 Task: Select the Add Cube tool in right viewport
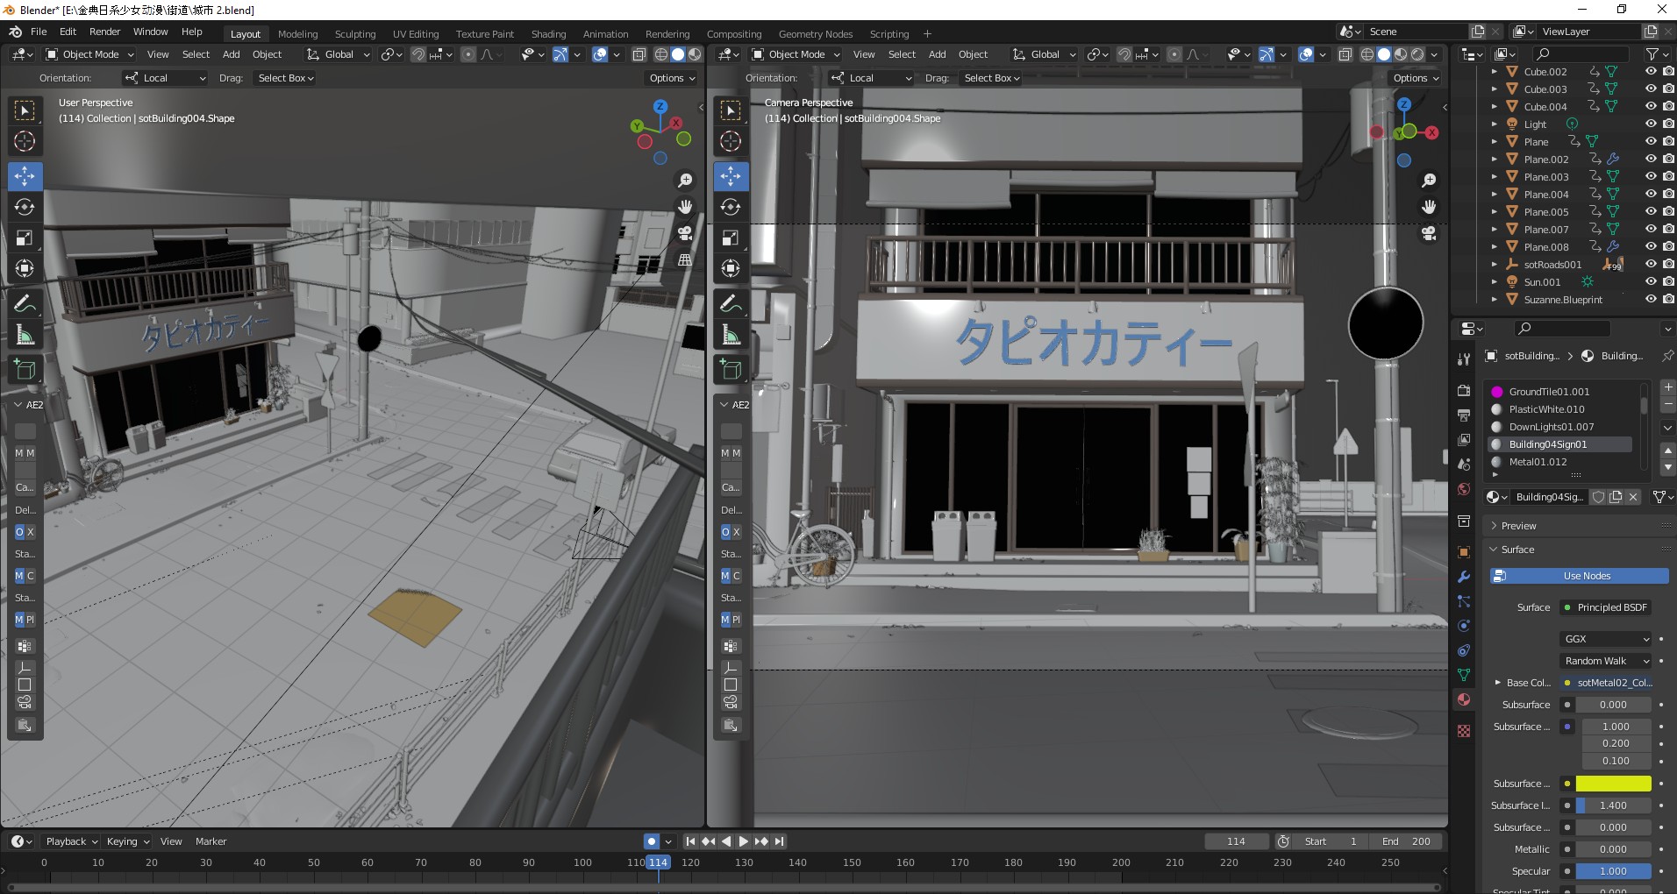tap(731, 370)
